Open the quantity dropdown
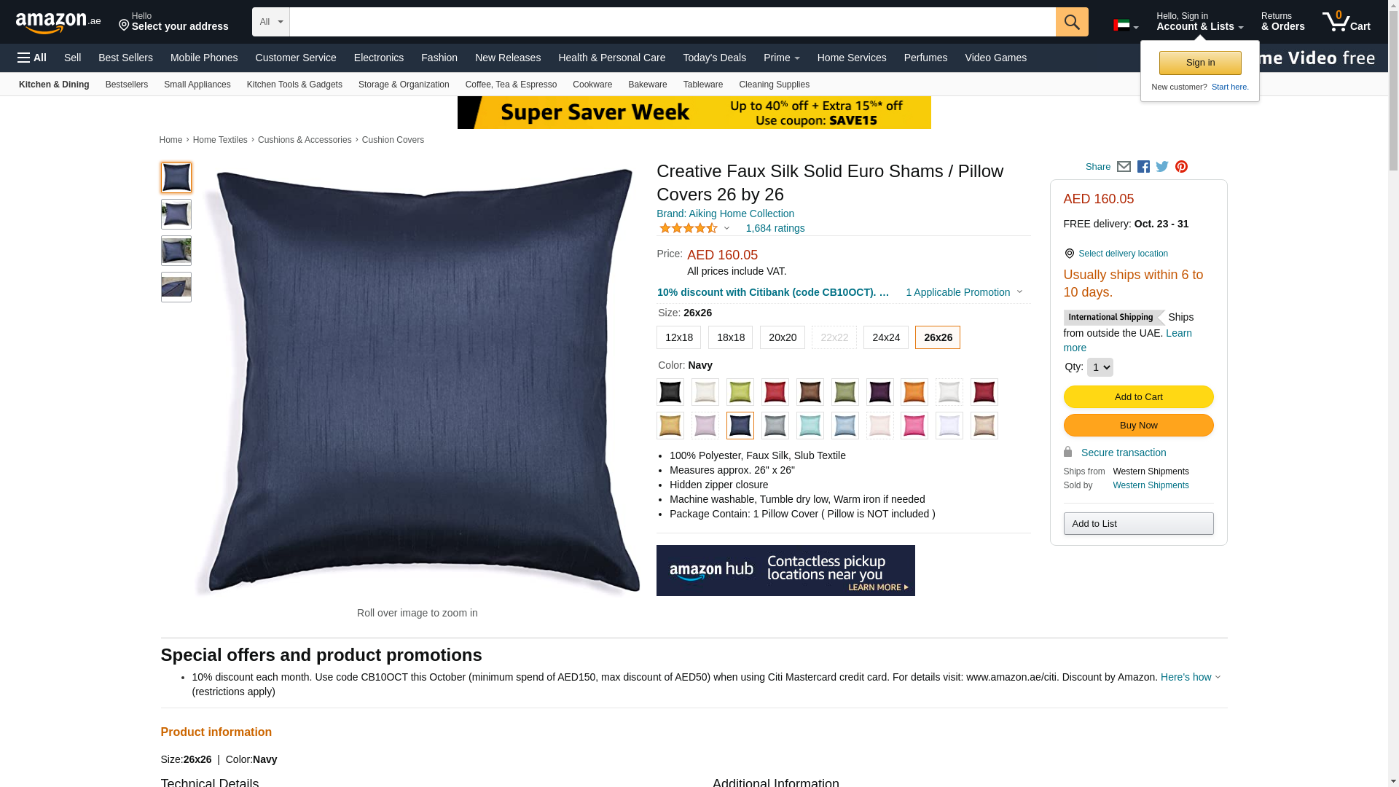 click(x=1100, y=367)
